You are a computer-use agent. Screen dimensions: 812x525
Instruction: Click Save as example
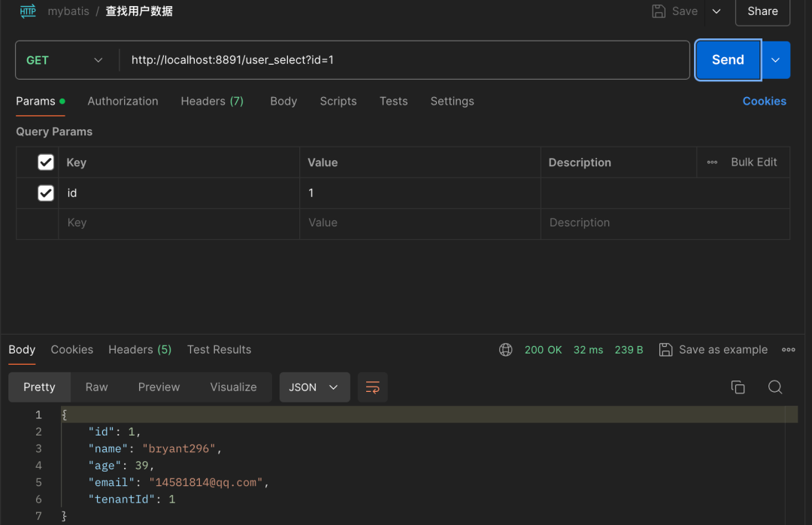(x=713, y=350)
